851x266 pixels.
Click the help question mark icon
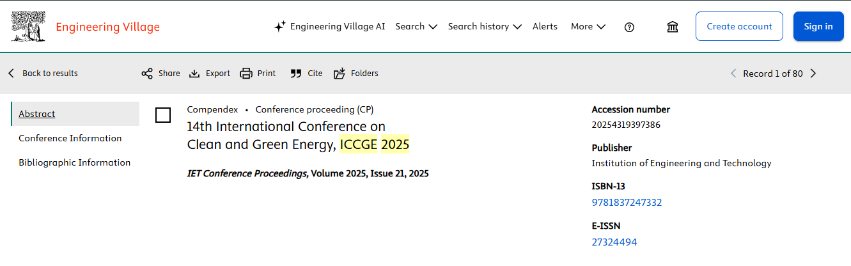(x=629, y=27)
